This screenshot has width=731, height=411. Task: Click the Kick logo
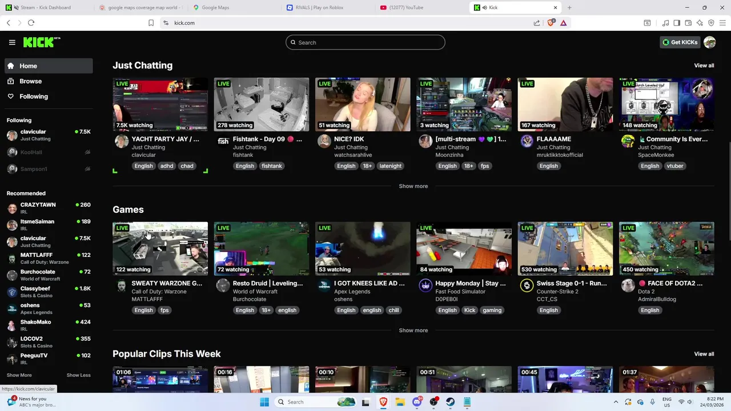pyautogui.click(x=42, y=42)
